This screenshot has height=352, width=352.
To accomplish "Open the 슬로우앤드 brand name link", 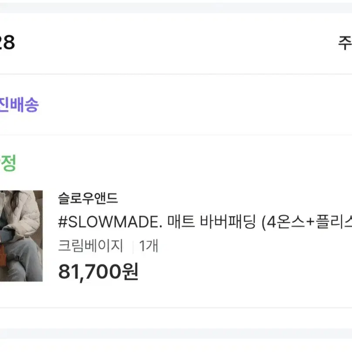I will [88, 199].
